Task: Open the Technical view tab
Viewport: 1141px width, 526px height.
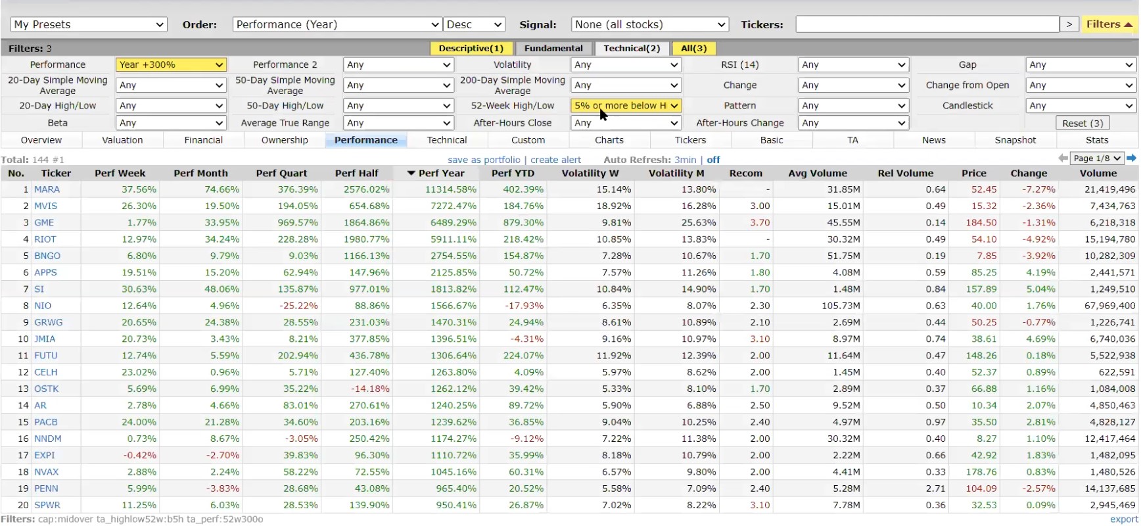Action: 447,140
